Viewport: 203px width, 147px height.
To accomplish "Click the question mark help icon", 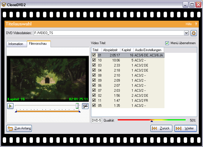I will 196,24.
